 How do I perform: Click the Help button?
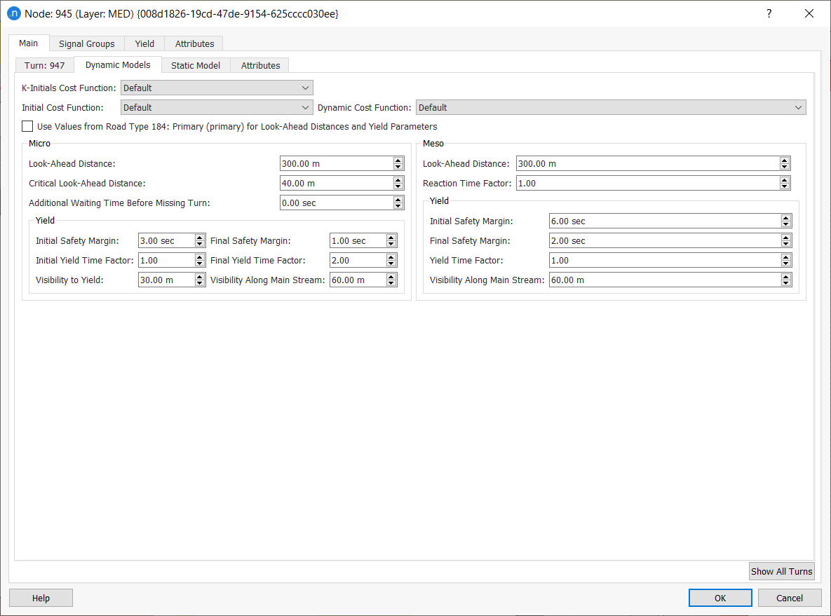coord(40,598)
